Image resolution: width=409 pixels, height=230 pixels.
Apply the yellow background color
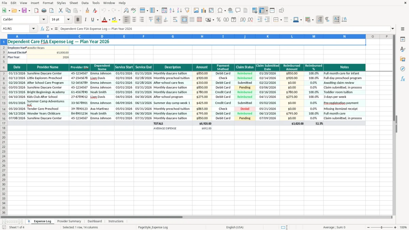(115, 20)
